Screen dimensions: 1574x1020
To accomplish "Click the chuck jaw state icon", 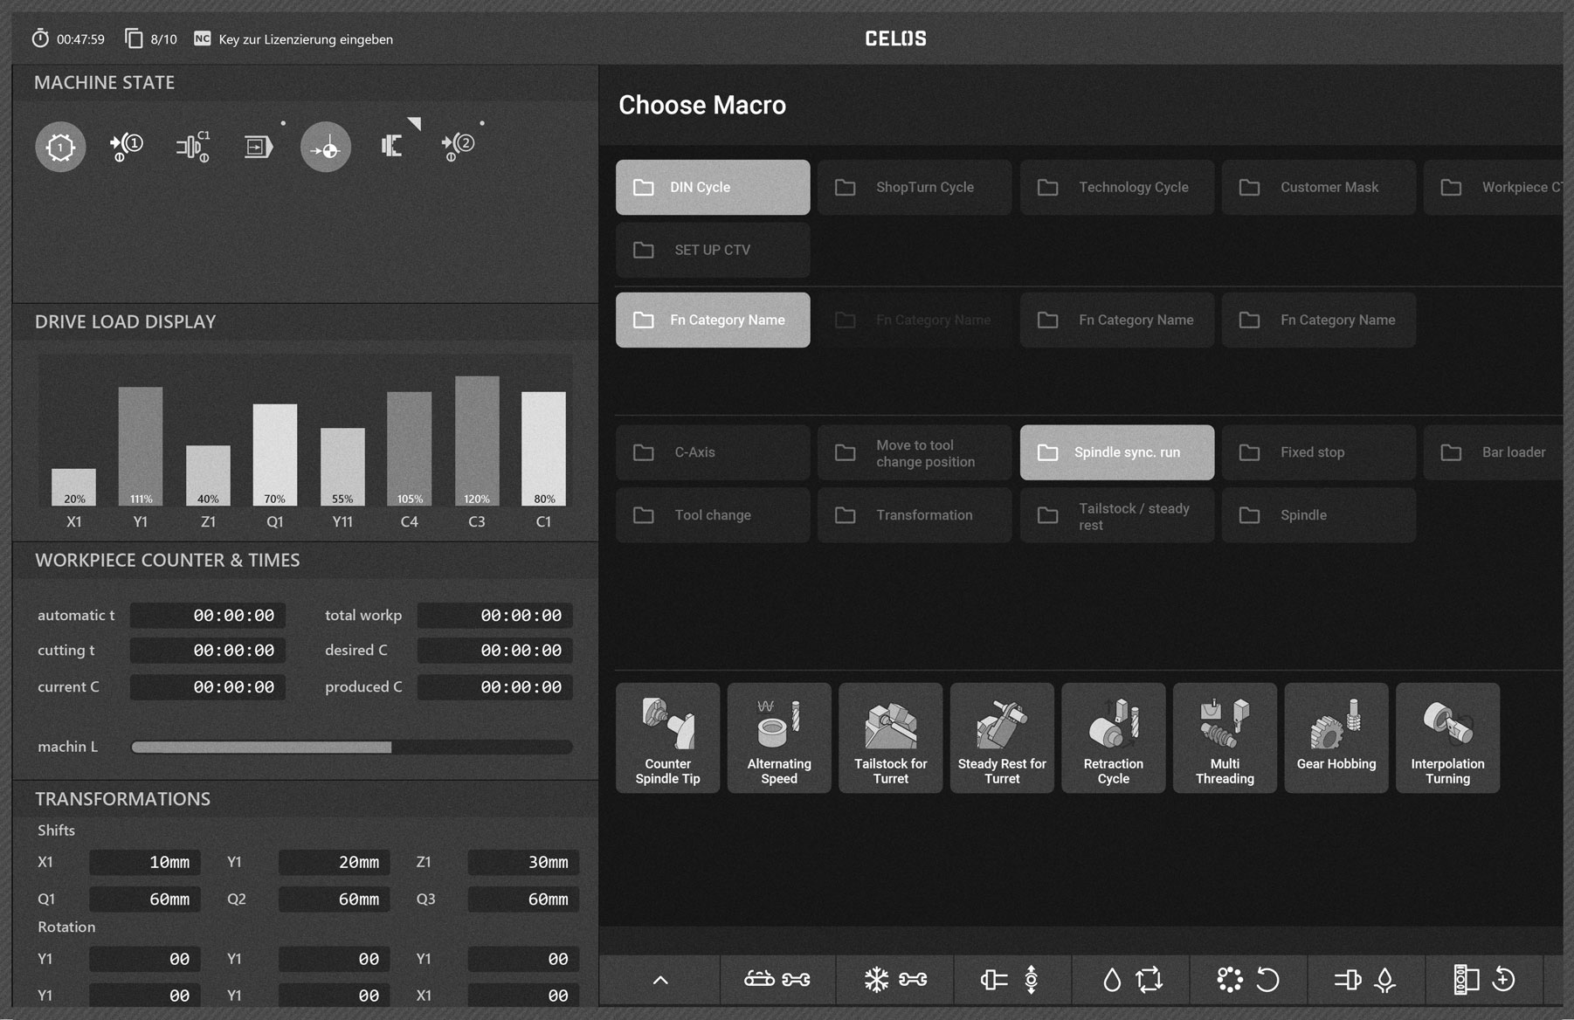I will pyautogui.click(x=392, y=147).
